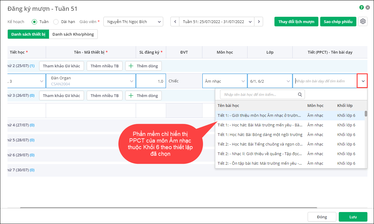The image size is (374, 224).
Task: Open the Đàn Organ device dropdown
Action: [x=132, y=81]
